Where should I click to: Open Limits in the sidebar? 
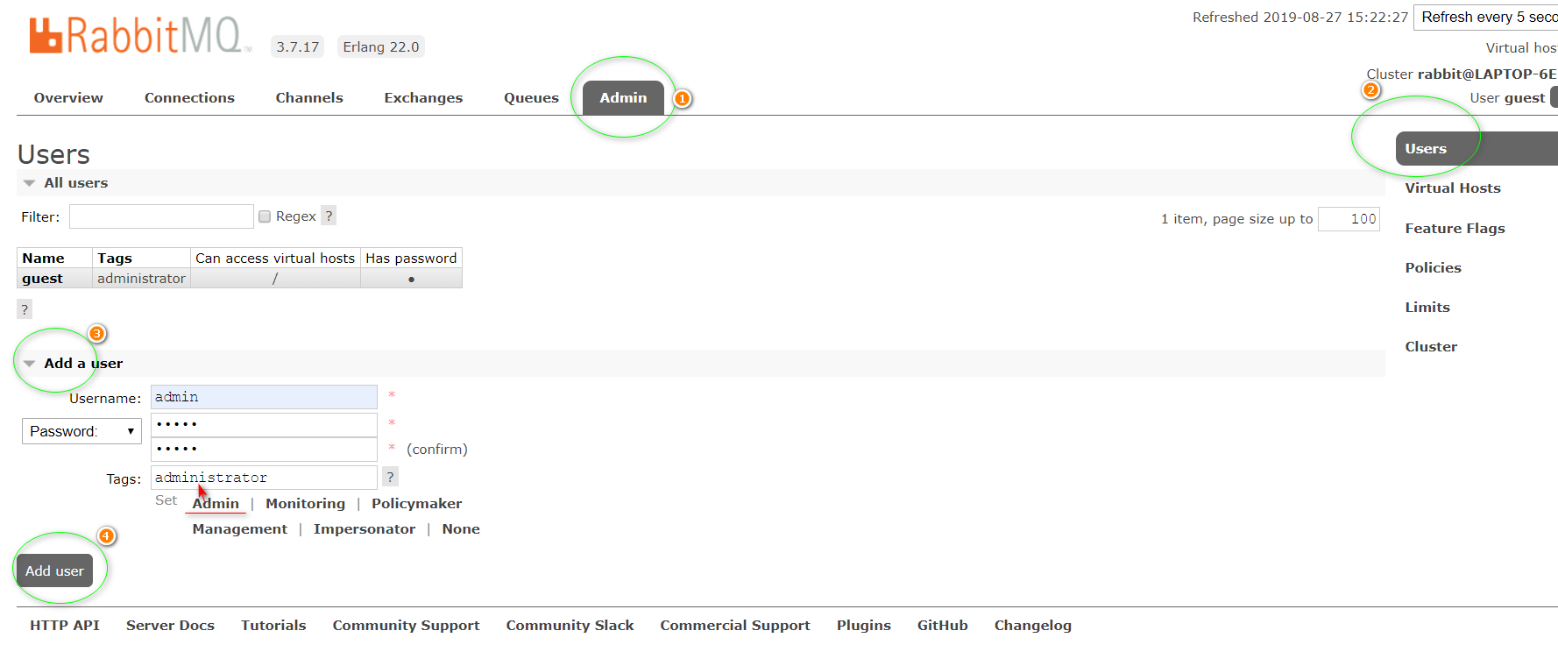pos(1427,308)
